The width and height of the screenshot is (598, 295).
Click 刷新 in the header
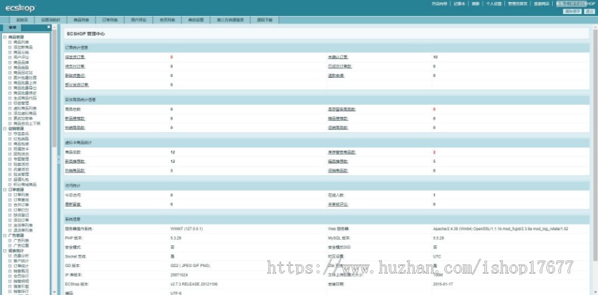[475, 4]
